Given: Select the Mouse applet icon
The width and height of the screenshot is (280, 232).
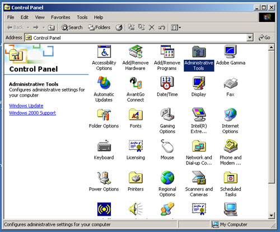Looking at the screenshot, I should (x=167, y=146).
